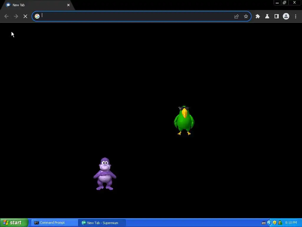
Task: Restore down the browser window
Action: pyautogui.click(x=285, y=3)
